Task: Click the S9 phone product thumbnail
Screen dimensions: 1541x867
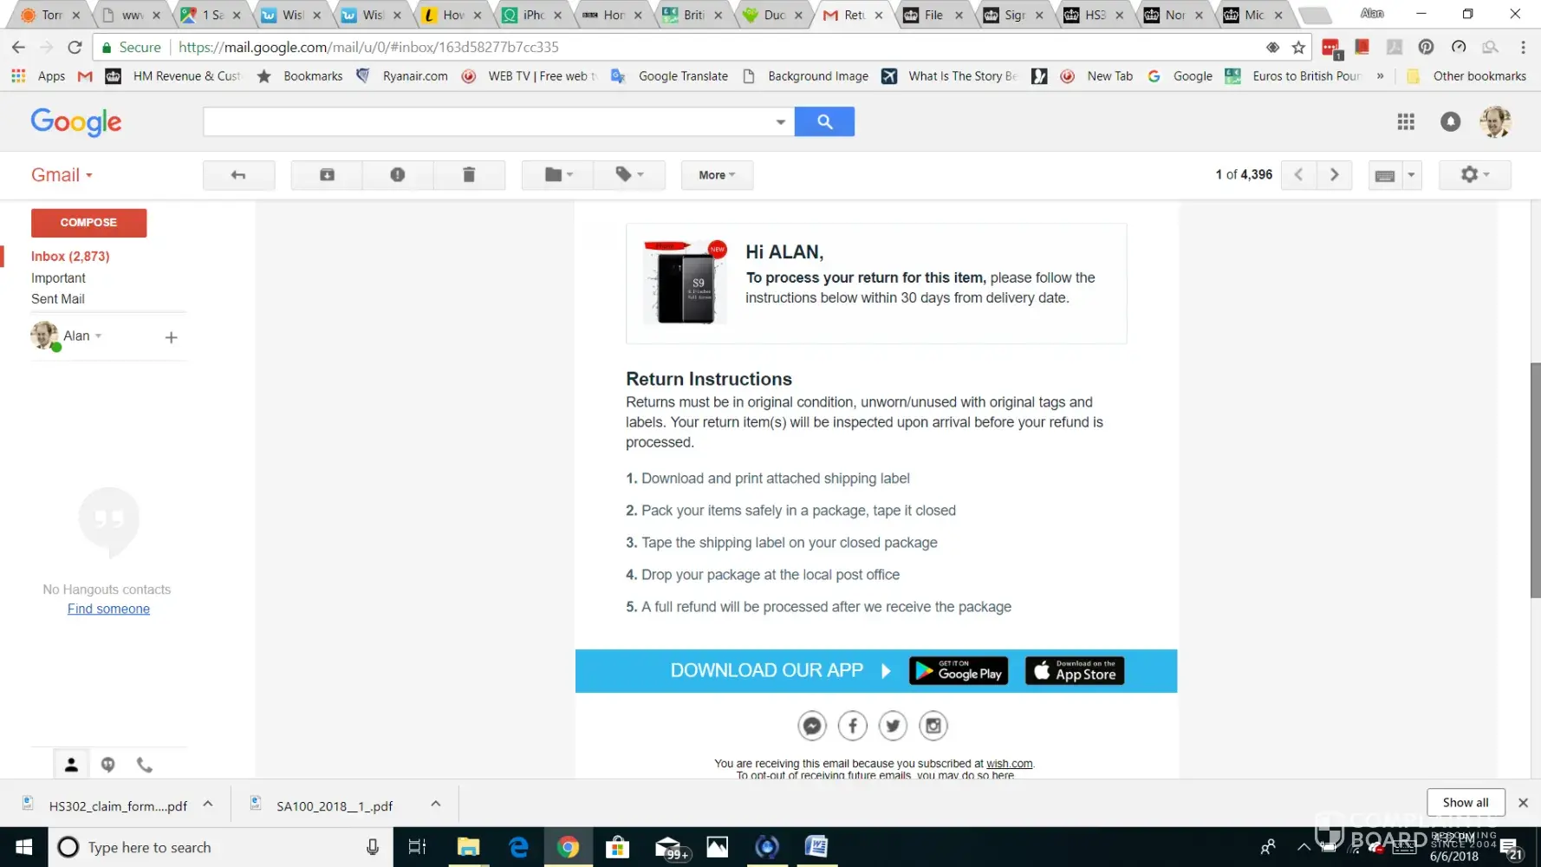Action: (686, 283)
